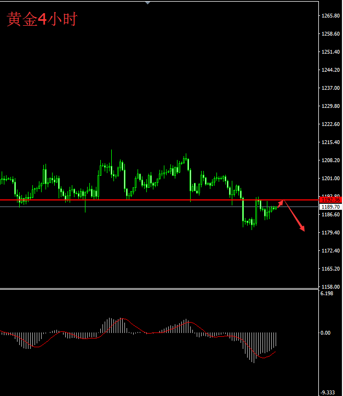Click the 1179.40 price axis value

[330, 233]
